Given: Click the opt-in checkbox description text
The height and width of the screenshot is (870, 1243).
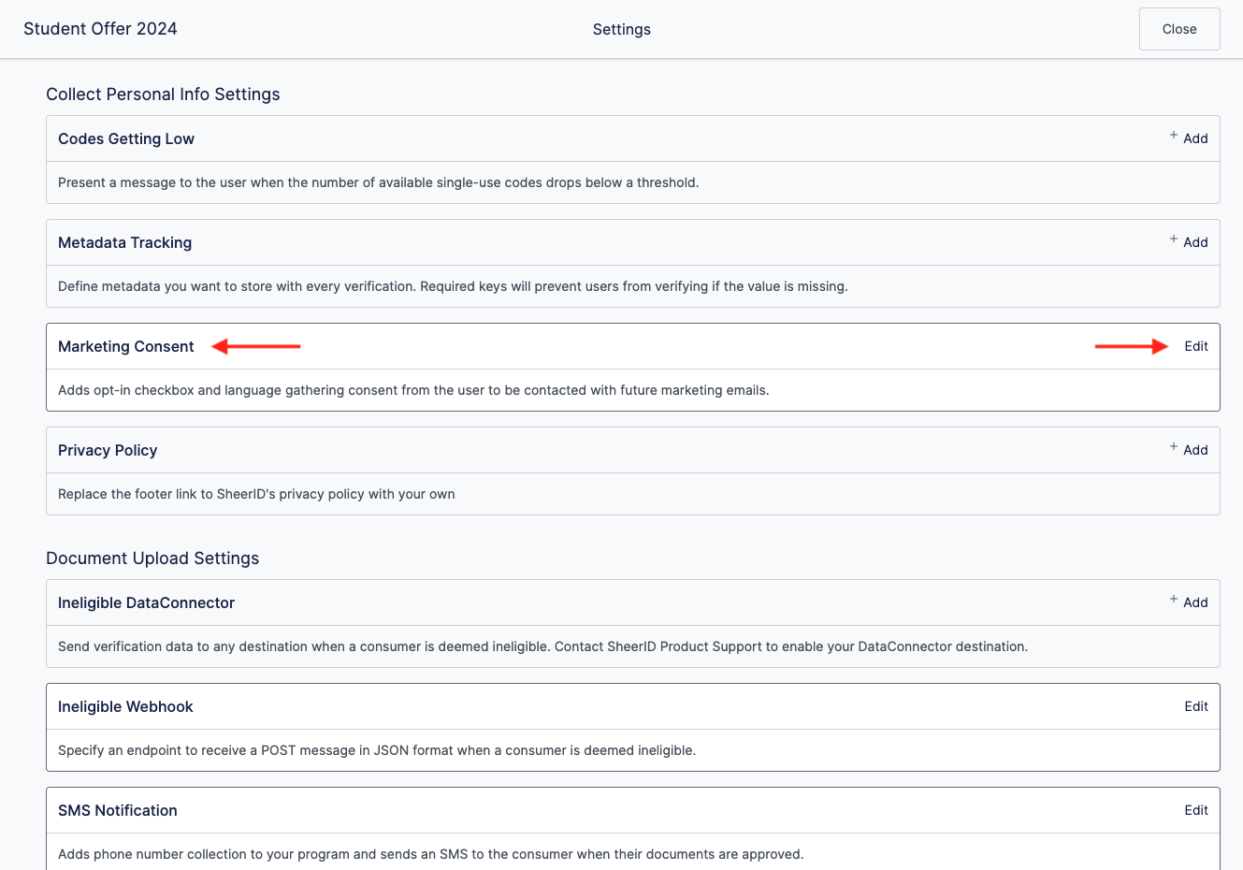Looking at the screenshot, I should pos(413,390).
